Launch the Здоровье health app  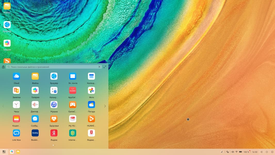point(54,119)
